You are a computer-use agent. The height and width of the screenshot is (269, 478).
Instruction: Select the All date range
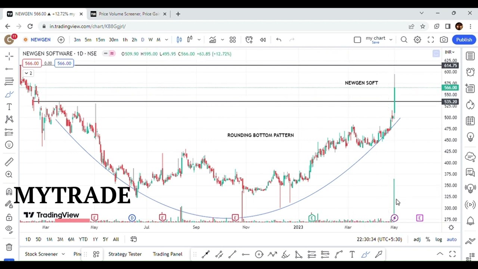[x=116, y=239]
